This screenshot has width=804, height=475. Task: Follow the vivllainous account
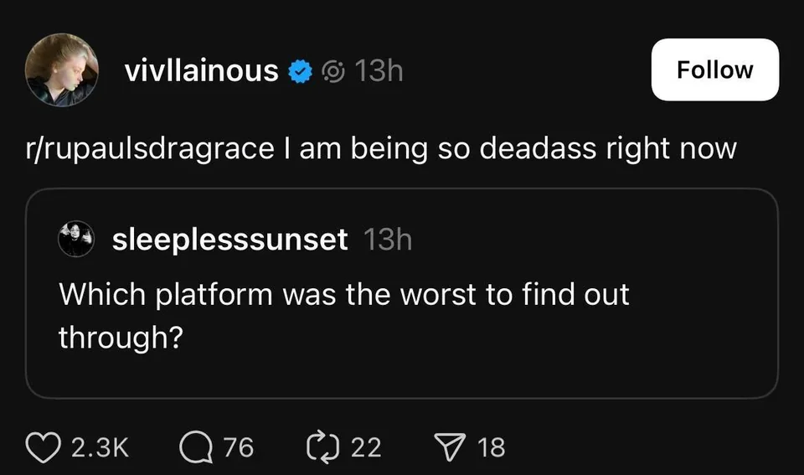click(714, 70)
